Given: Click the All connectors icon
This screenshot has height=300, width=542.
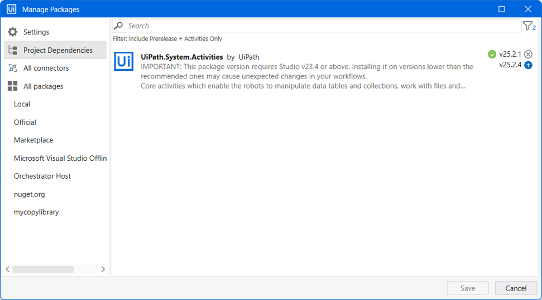Looking at the screenshot, I should coord(13,68).
